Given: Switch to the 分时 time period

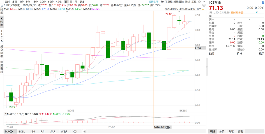Looking at the screenshot, I should [x=7, y=2].
